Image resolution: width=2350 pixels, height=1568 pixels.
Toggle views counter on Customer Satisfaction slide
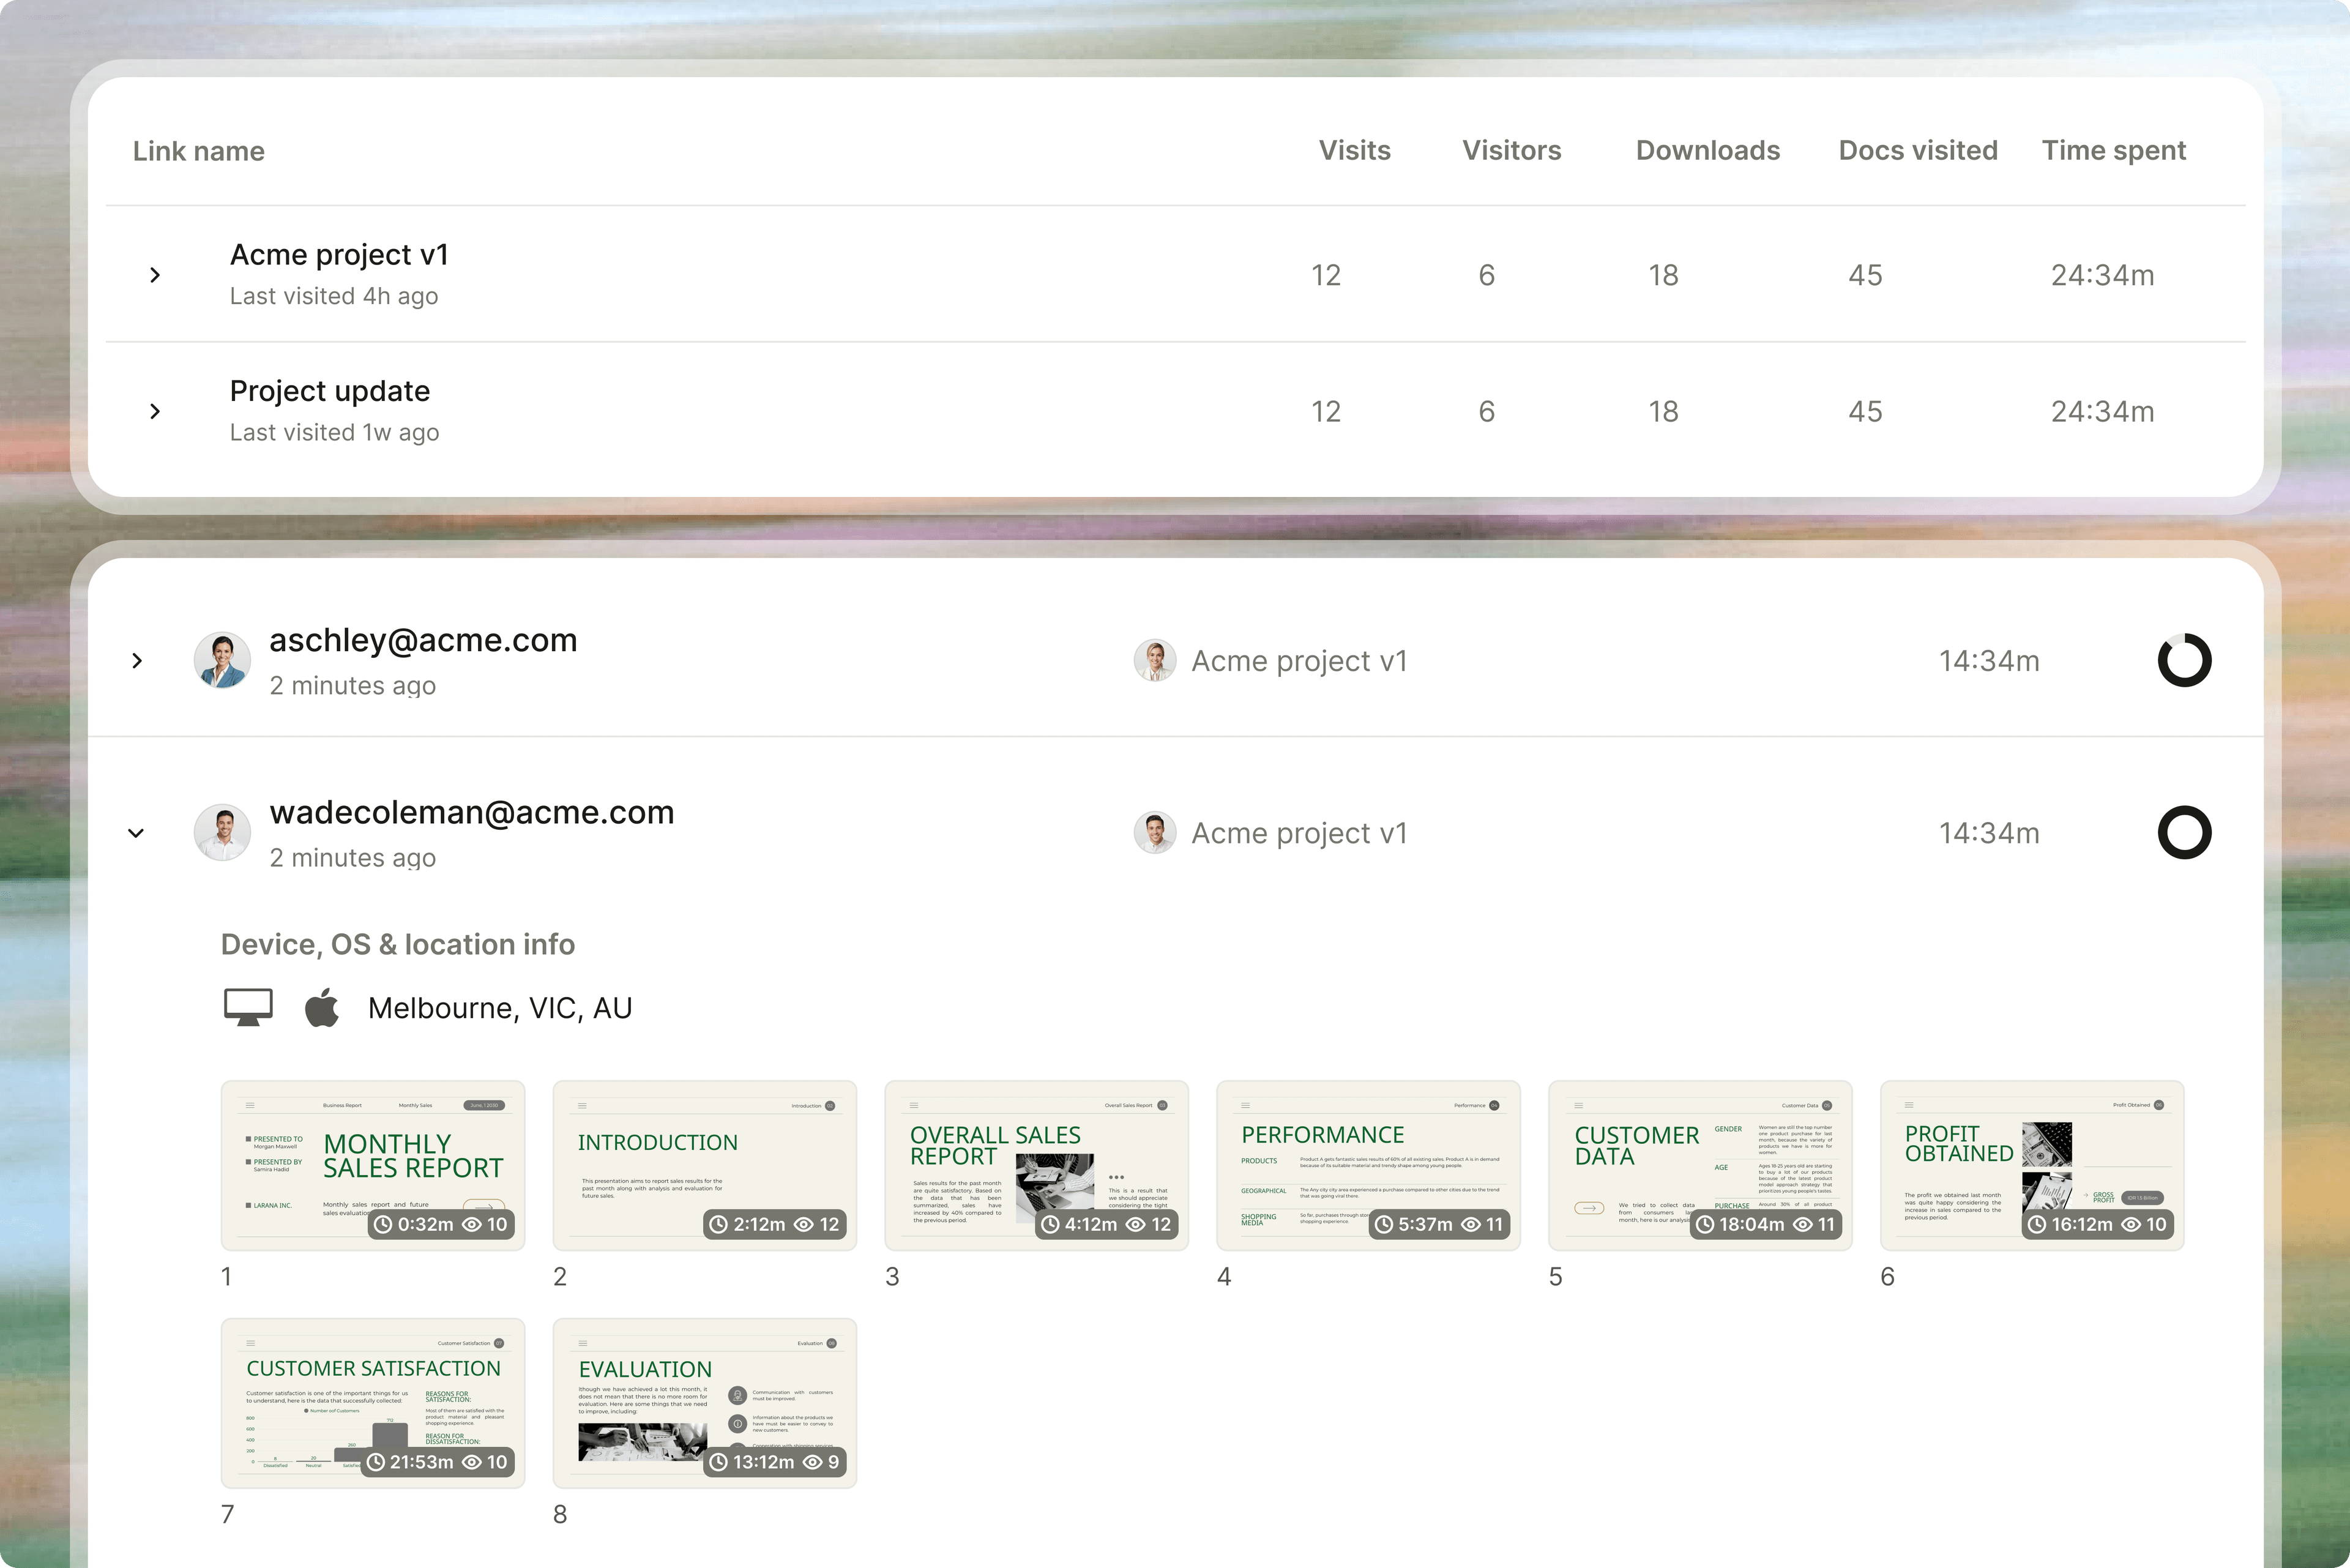473,1461
